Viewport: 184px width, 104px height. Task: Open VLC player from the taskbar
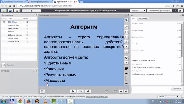(x=45, y=101)
